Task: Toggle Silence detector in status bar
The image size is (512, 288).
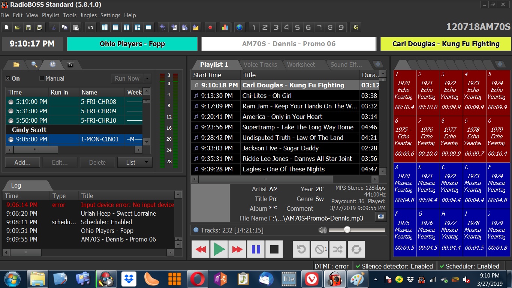Action: click(394, 266)
